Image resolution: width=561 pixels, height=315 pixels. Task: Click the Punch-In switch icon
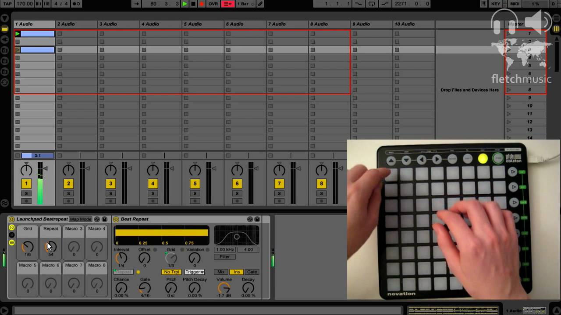coord(359,4)
